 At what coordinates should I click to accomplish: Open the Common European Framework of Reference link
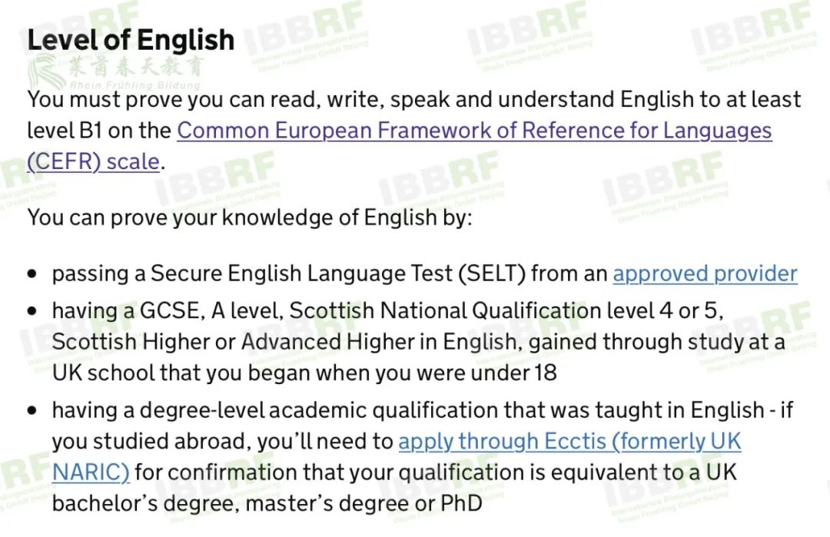tap(473, 131)
